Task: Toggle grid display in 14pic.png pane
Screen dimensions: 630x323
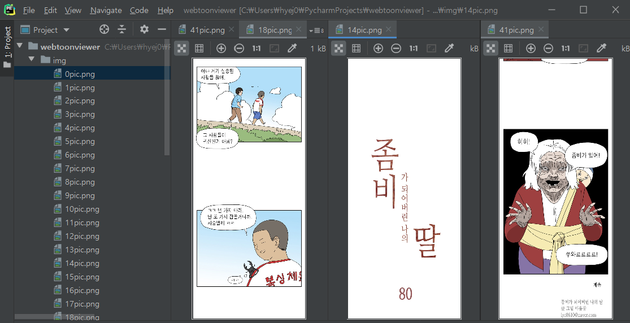Action: coord(356,49)
